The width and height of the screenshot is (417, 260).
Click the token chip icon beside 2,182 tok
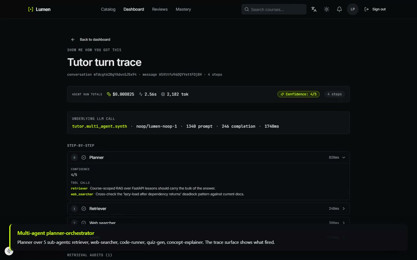pyautogui.click(x=163, y=94)
